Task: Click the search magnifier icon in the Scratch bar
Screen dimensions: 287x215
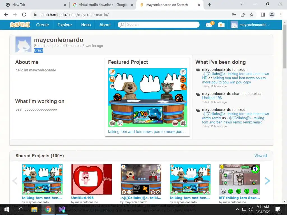Action: click(122, 25)
